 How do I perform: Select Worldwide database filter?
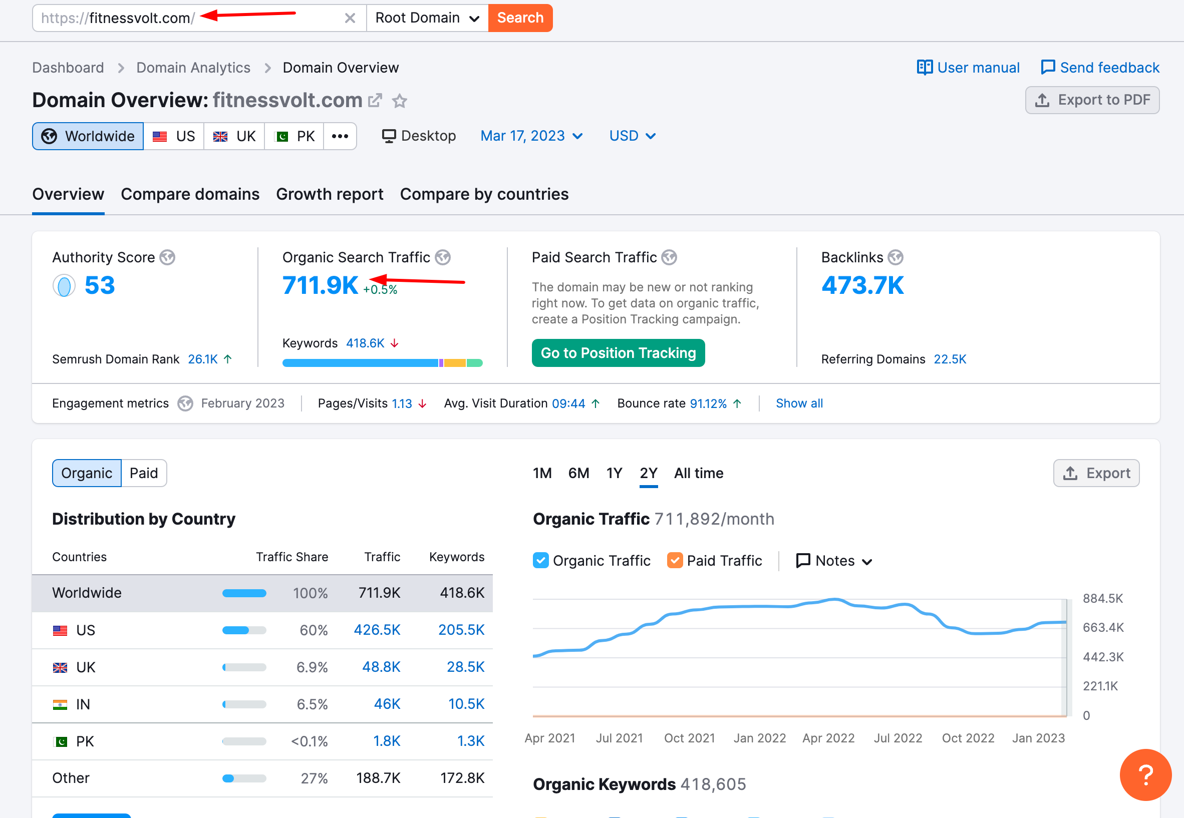click(88, 136)
